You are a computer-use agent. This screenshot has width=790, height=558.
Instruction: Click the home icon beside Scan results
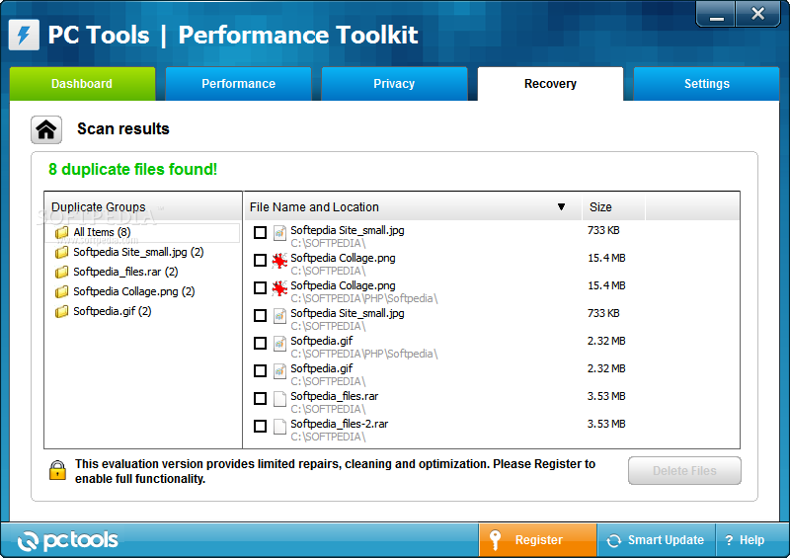coord(46,130)
